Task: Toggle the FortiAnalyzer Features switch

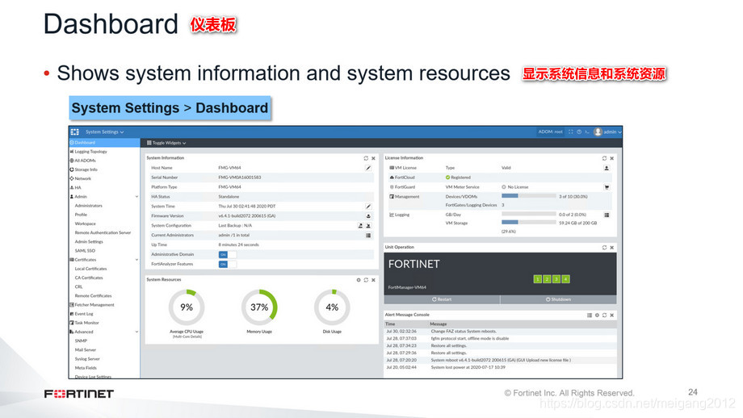Action: [x=227, y=264]
